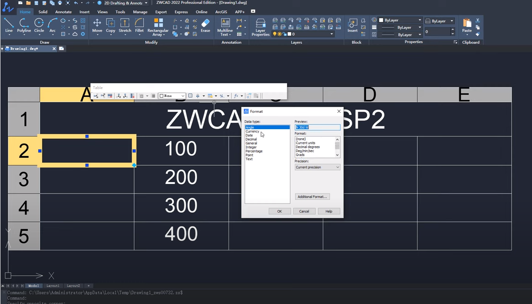Click Help in the Format dialog
This screenshot has width=532, height=304.
[x=329, y=211]
